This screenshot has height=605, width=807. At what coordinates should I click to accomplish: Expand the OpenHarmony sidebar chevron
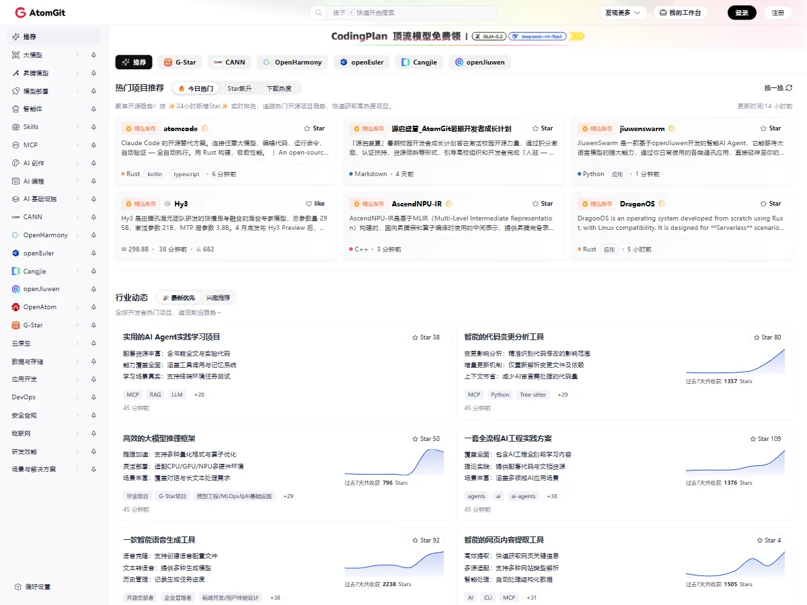pos(77,235)
